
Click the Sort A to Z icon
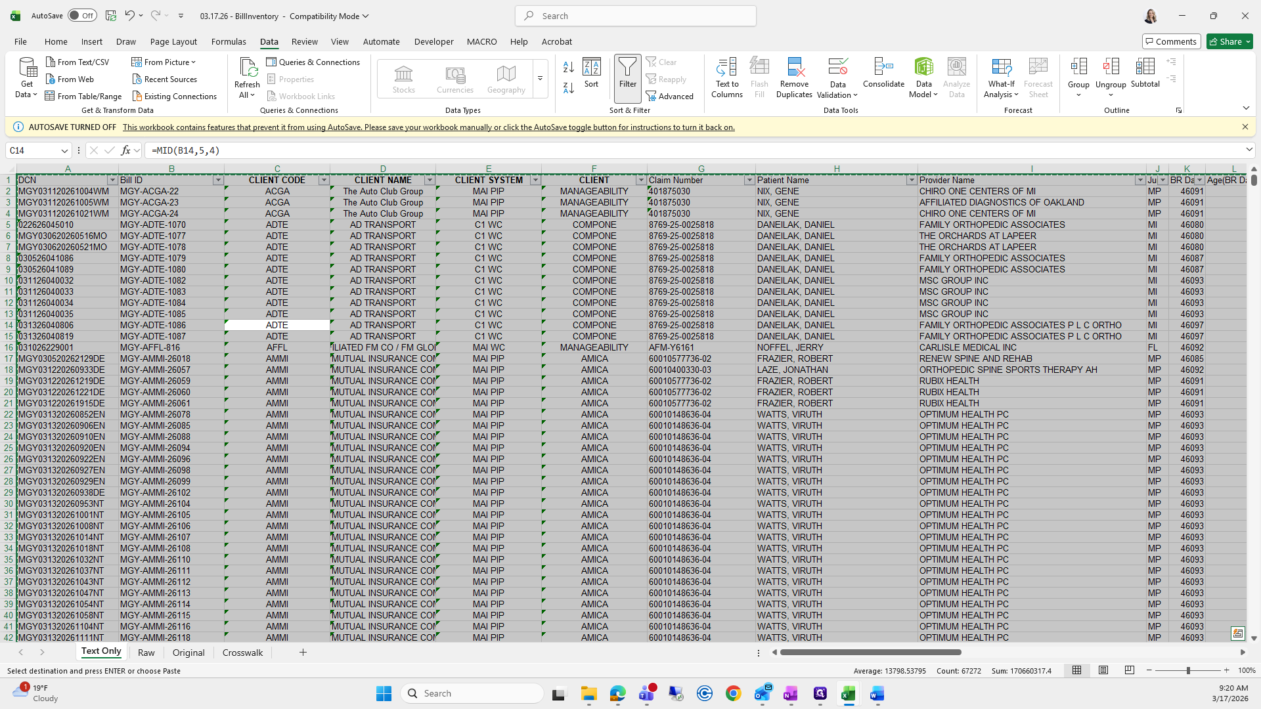coord(569,66)
